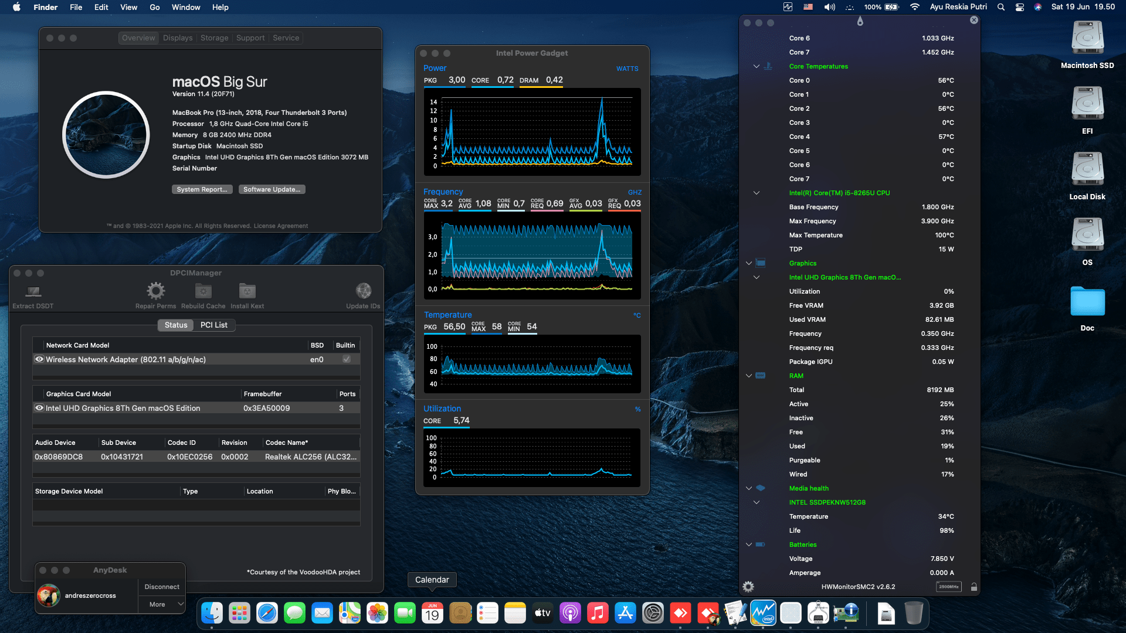This screenshot has width=1126, height=633.
Task: Open HWMonitorSMC2 settings gear icon
Action: tap(748, 586)
